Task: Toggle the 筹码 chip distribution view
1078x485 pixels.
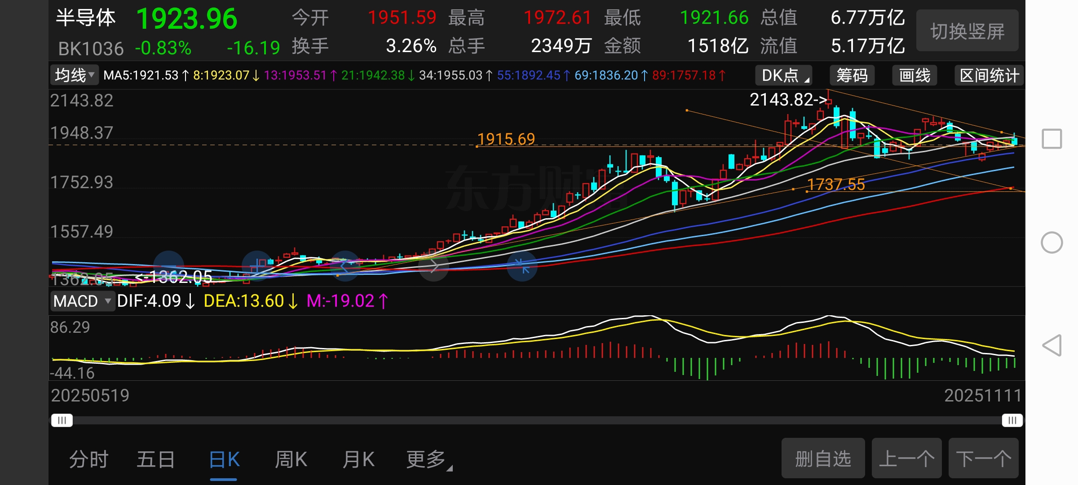Action: pos(852,75)
